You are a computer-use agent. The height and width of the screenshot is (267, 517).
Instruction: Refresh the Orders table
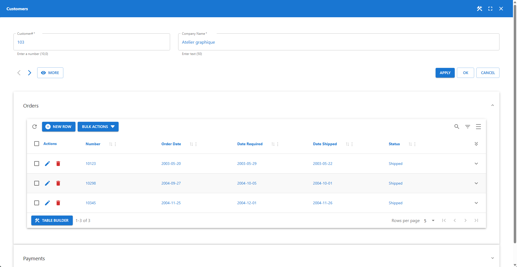click(35, 127)
